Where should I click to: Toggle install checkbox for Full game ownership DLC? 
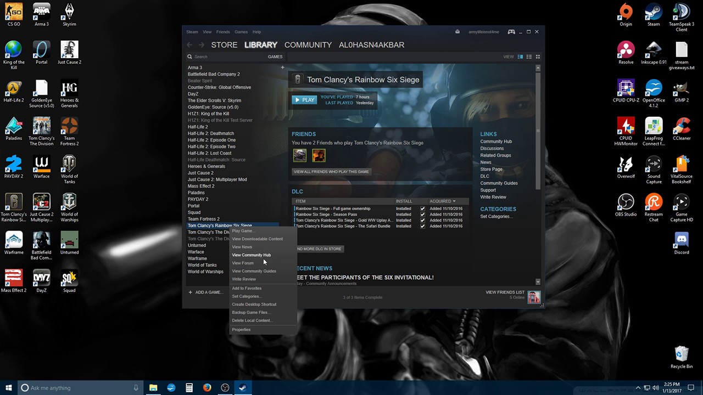422,208
